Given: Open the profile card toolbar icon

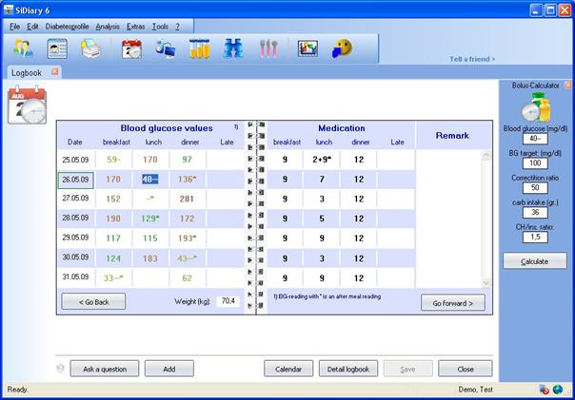Looking at the screenshot, I should (x=58, y=48).
